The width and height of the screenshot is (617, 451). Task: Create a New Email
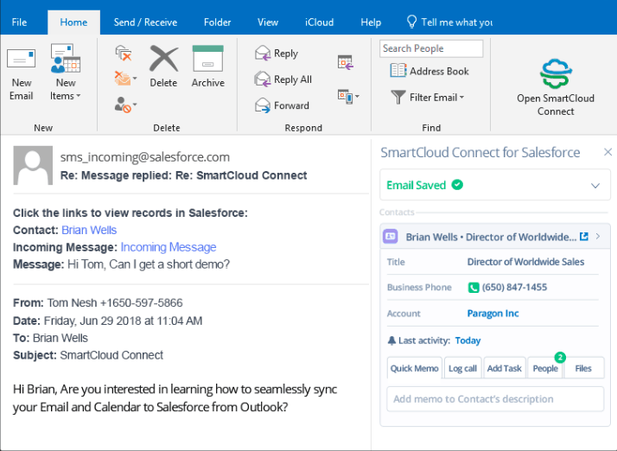pyautogui.click(x=22, y=74)
